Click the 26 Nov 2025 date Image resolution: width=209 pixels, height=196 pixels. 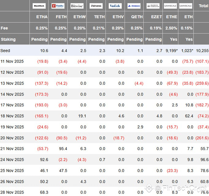[12, 182]
